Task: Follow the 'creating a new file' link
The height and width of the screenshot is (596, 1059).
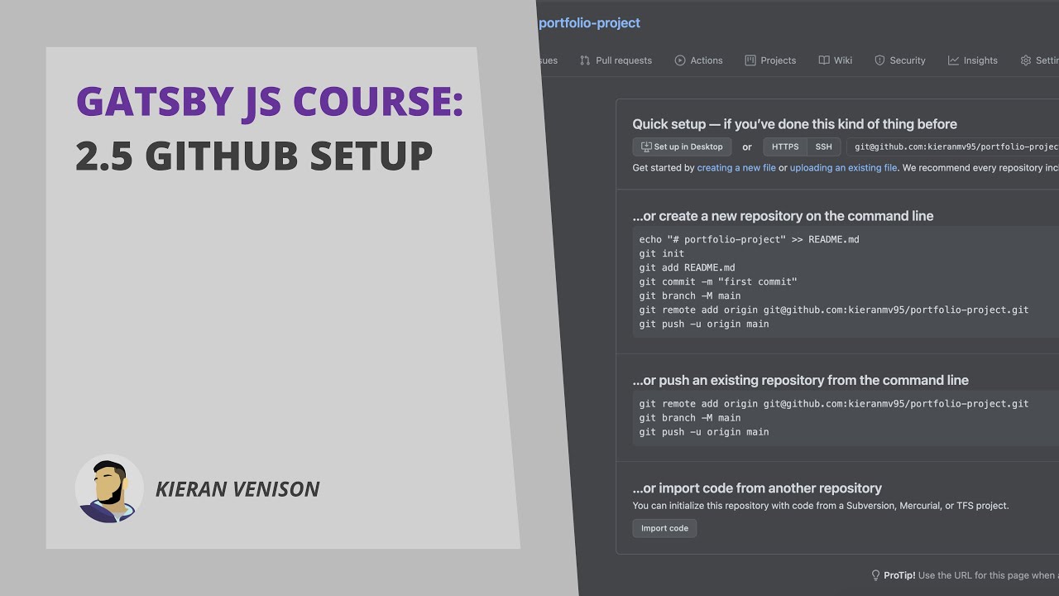Action: [736, 167]
